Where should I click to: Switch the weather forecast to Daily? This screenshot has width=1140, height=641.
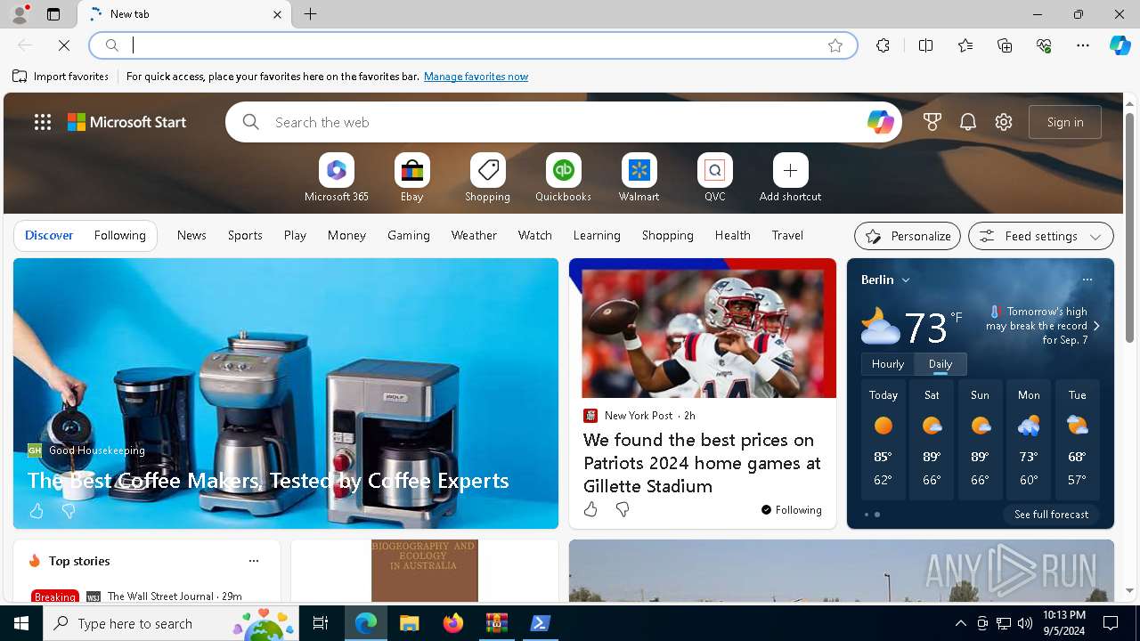(940, 364)
